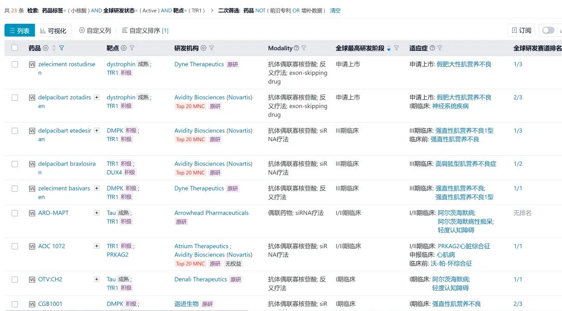Expand the delpacibart etedesiran row details
The width and height of the screenshot is (562, 311).
pyautogui.click(x=96, y=130)
